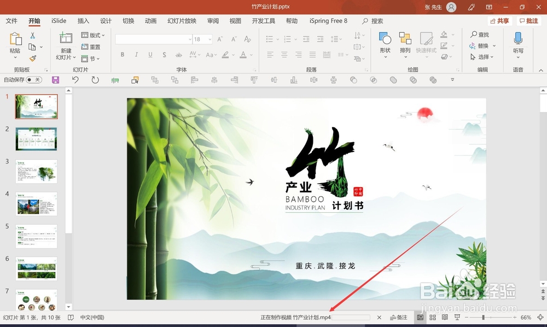Toggle the AutoSave switch
Screen dimensions: 547x327
(34, 80)
